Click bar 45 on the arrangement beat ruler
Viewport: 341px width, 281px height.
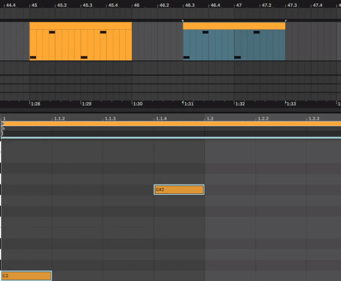(x=34, y=5)
